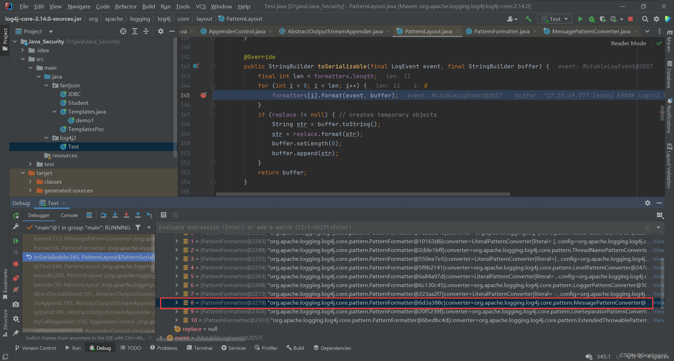Open the Refactor menu

(126, 6)
